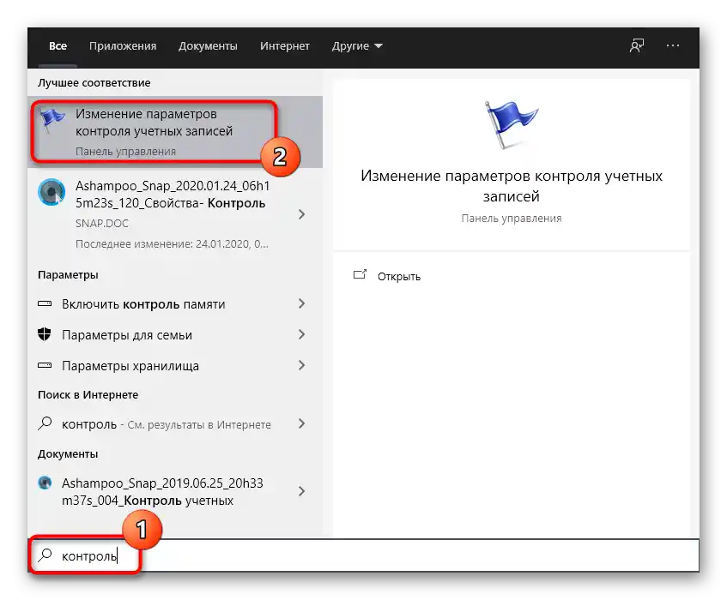Viewport: 727px width, 600px height.
Task: Expand the Параметры для семьи arrow
Action: (302, 334)
